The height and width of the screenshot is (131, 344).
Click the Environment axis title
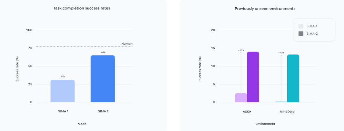click(265, 124)
